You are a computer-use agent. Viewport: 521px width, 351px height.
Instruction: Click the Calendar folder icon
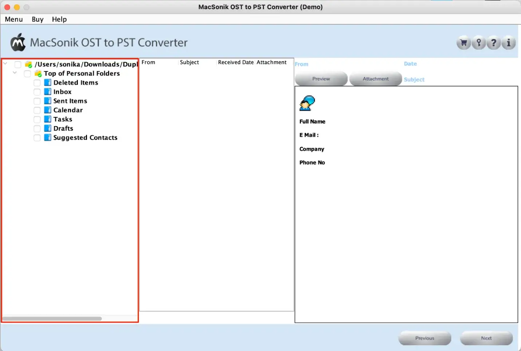tap(48, 110)
